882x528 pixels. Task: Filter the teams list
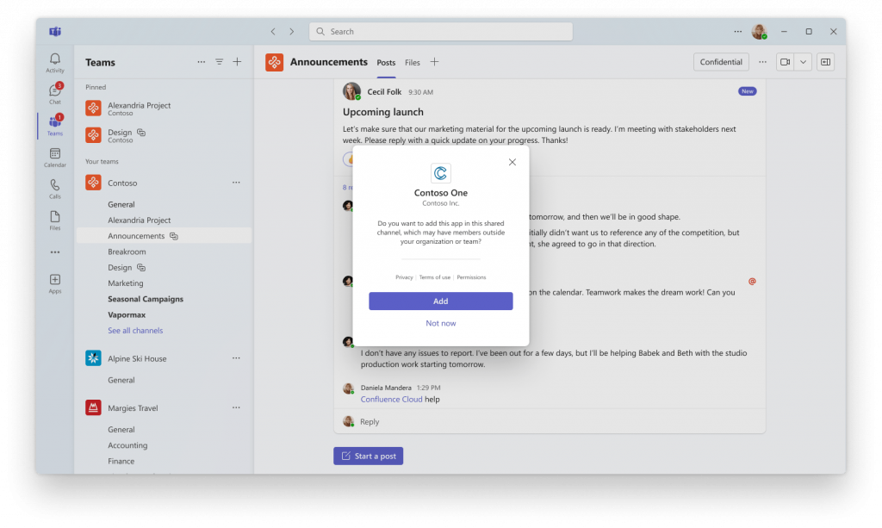tap(220, 62)
